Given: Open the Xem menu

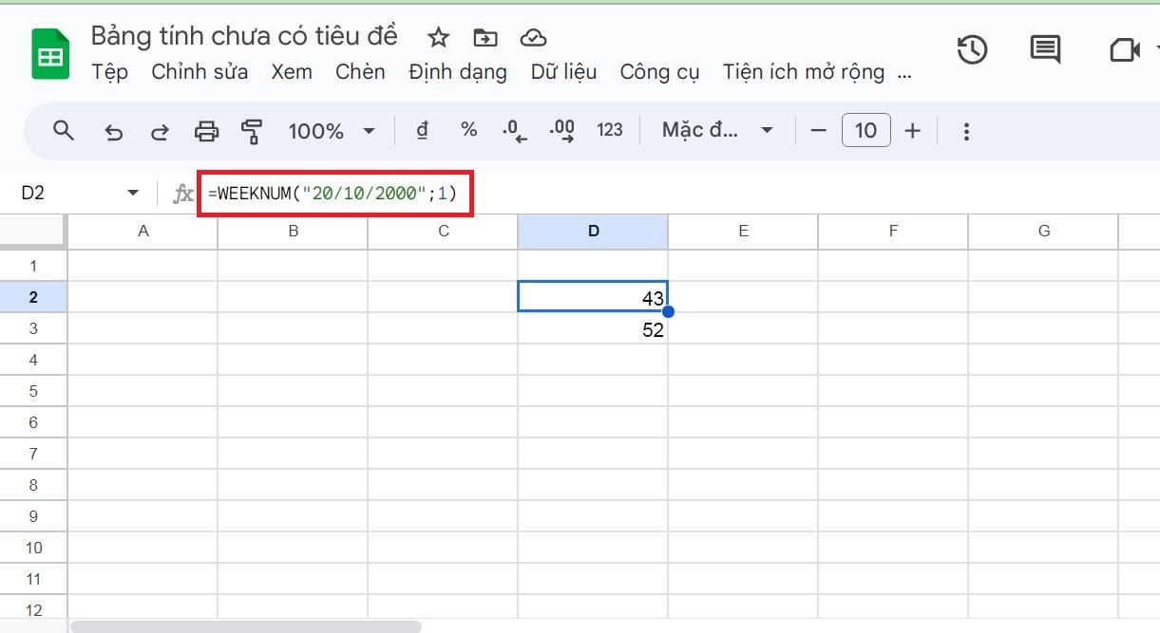Looking at the screenshot, I should [292, 72].
